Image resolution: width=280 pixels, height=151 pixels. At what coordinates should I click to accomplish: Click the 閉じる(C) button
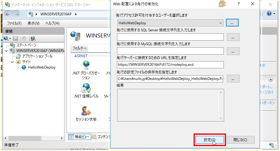[240, 140]
